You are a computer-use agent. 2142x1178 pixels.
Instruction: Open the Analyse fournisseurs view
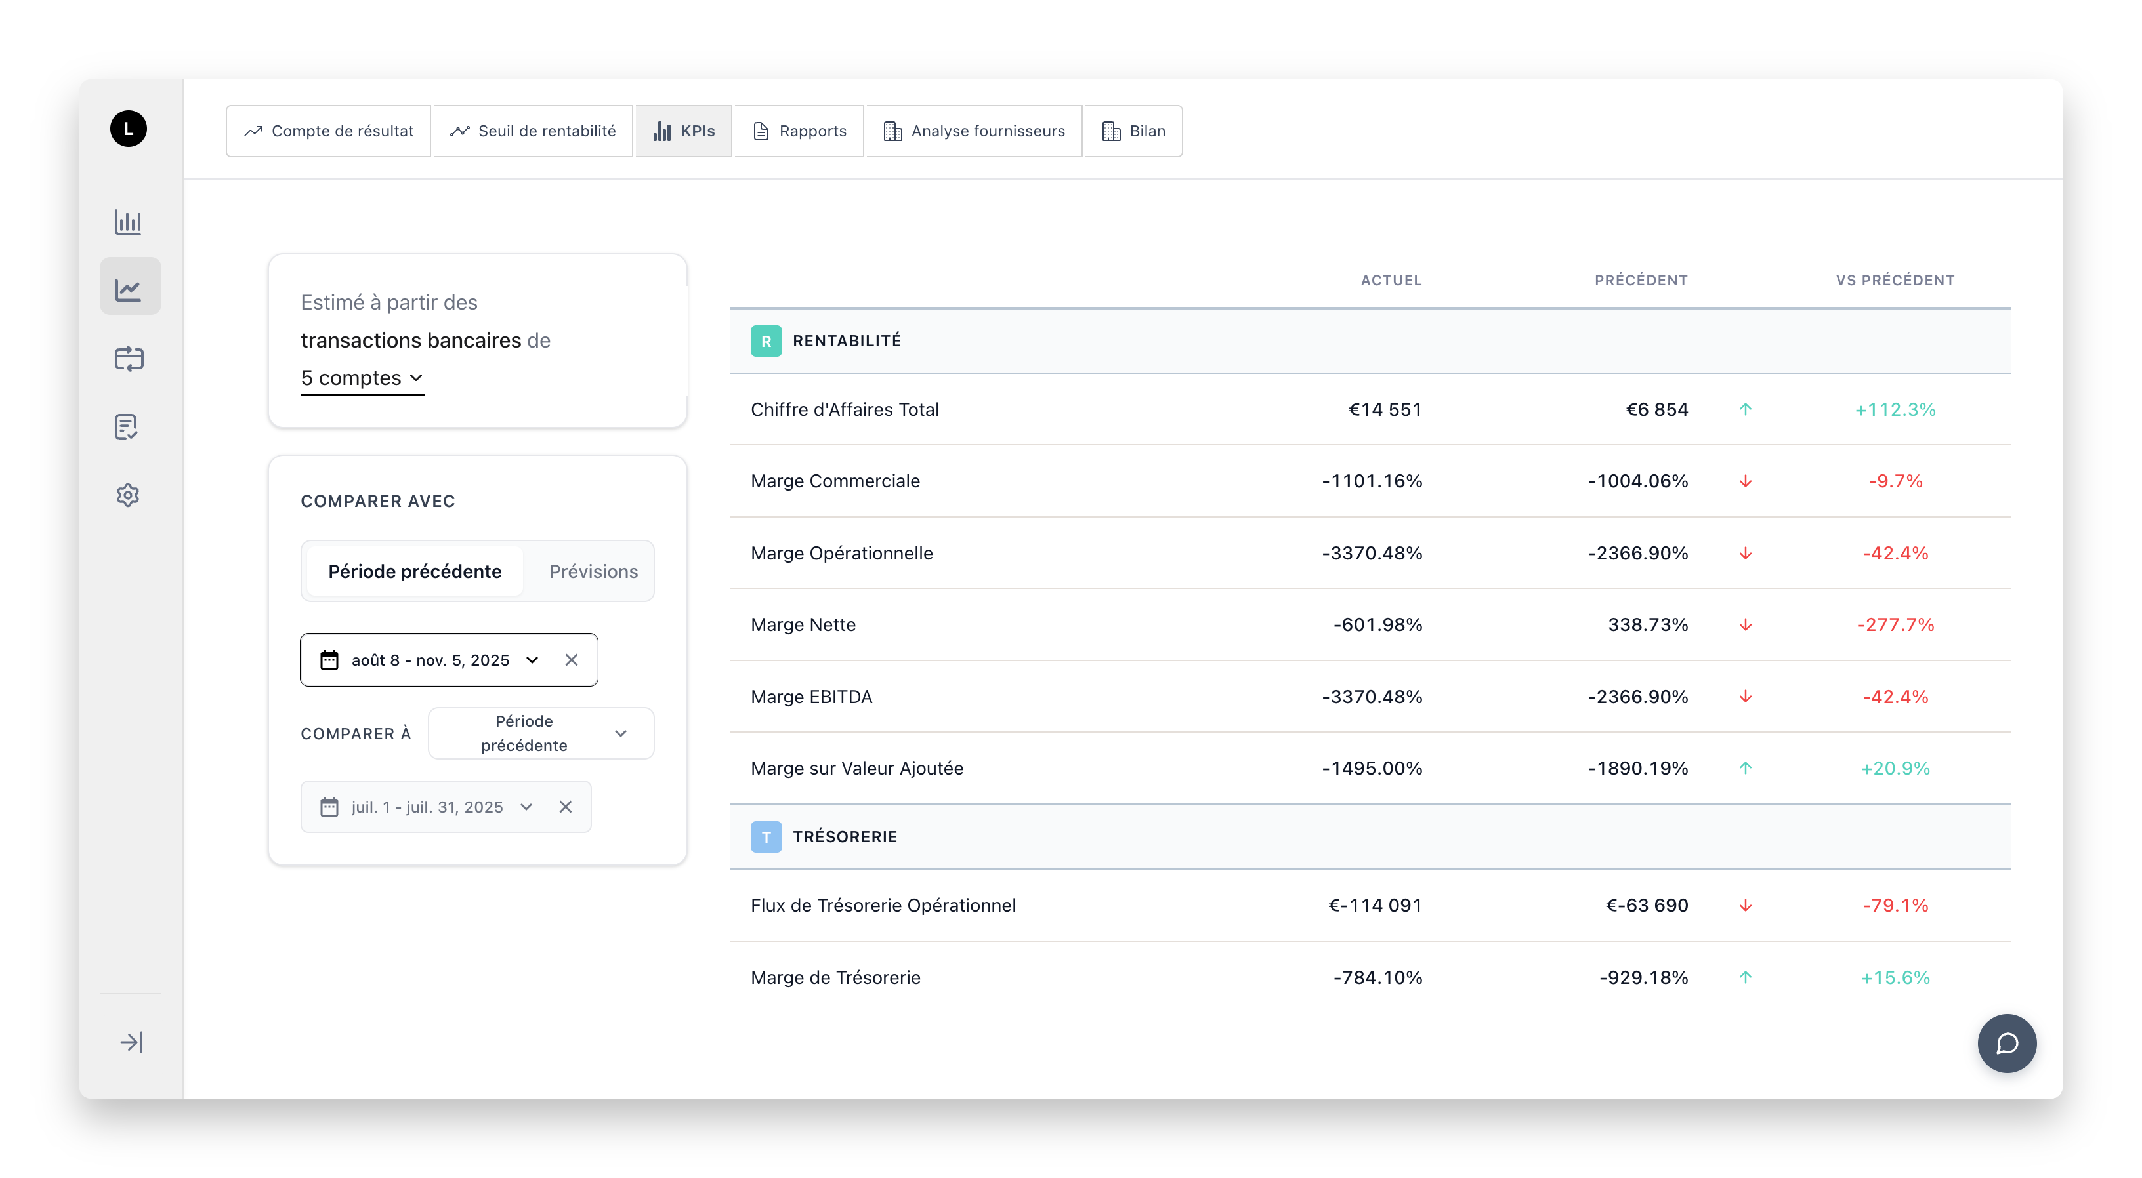click(973, 131)
